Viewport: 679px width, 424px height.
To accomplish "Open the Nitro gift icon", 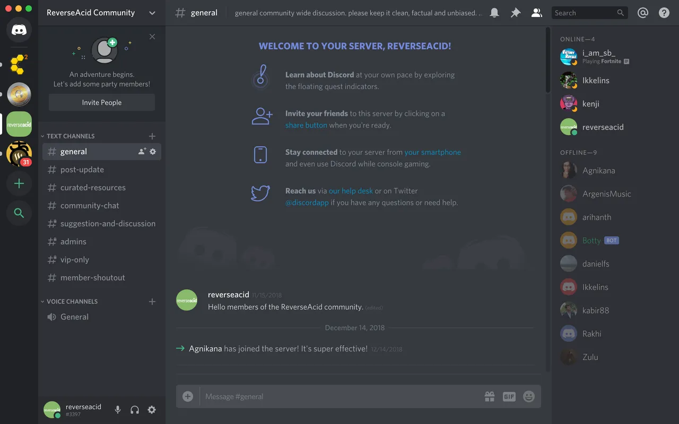I will (489, 396).
